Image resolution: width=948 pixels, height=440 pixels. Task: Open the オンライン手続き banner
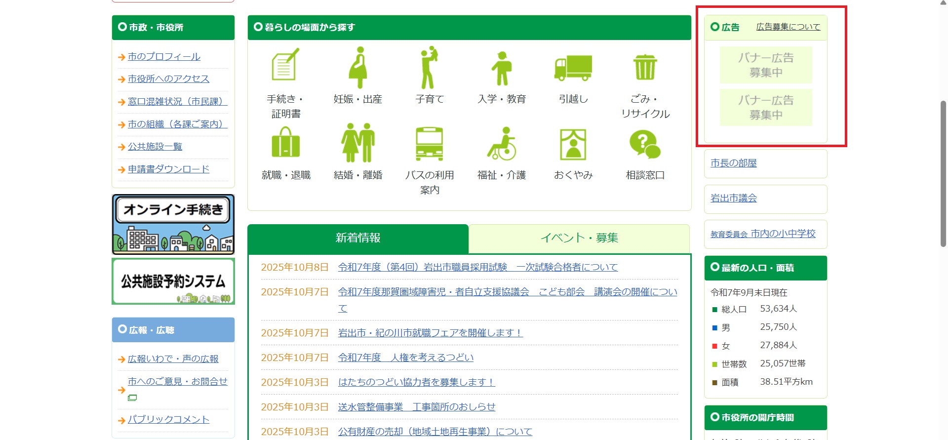click(x=173, y=224)
